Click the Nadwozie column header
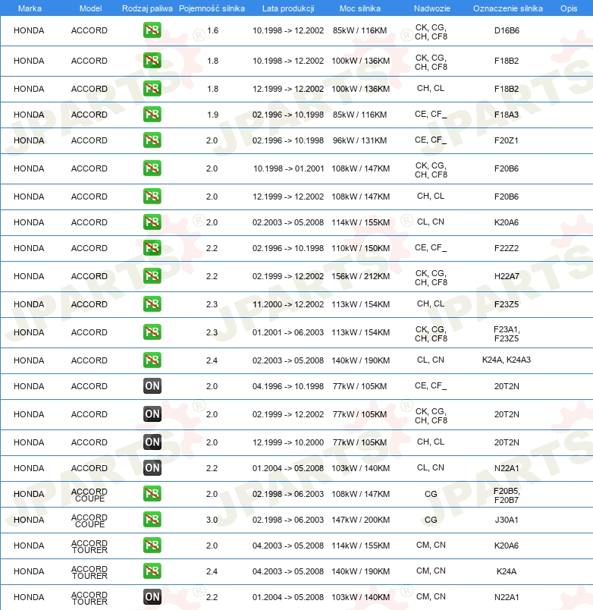 432,8
